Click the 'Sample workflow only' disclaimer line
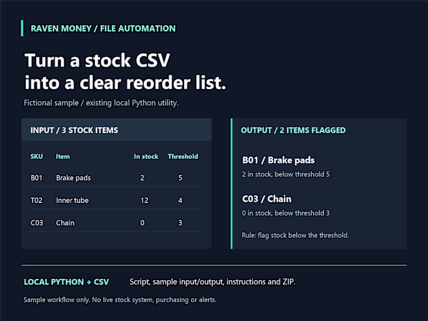The height and width of the screenshot is (321, 428). point(120,300)
